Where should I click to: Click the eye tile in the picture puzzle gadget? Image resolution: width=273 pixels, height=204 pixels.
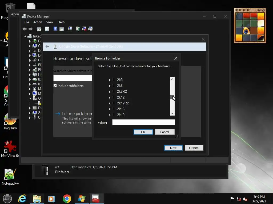(x=246, y=31)
